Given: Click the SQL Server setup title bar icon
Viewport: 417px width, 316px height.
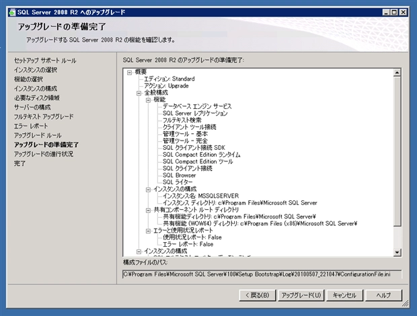Looking at the screenshot, I should (x=12, y=12).
